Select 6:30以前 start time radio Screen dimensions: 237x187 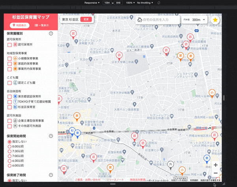tap(9, 161)
